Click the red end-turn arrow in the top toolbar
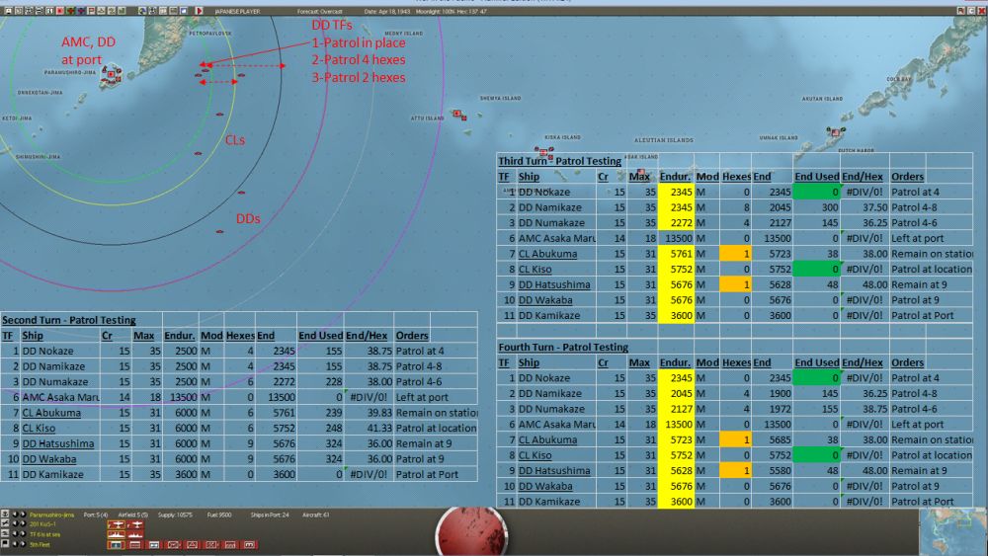This screenshot has width=988, height=556. click(x=200, y=11)
